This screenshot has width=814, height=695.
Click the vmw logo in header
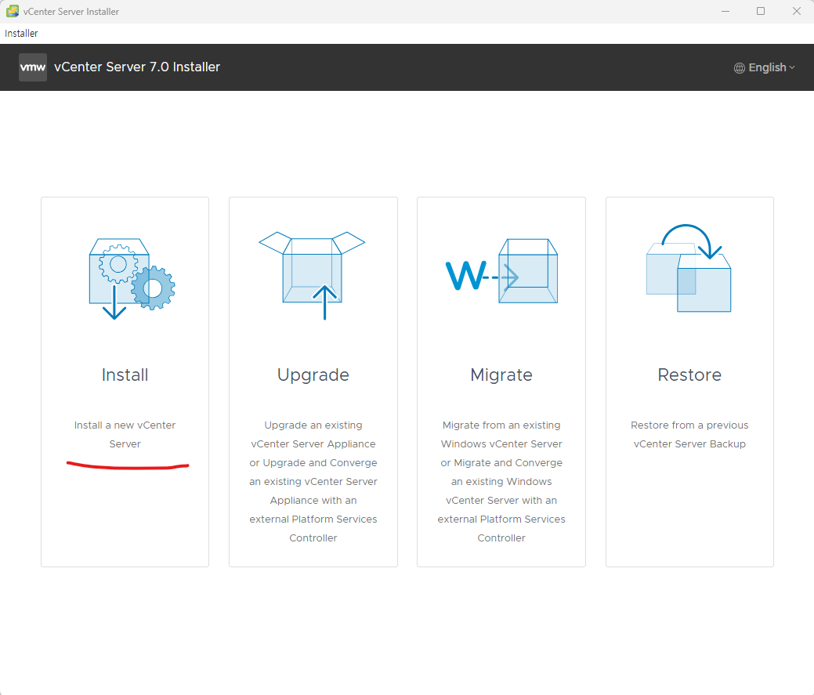click(x=33, y=67)
